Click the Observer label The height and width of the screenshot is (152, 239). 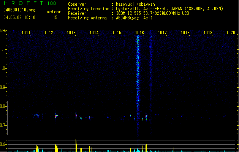(x=77, y=4)
